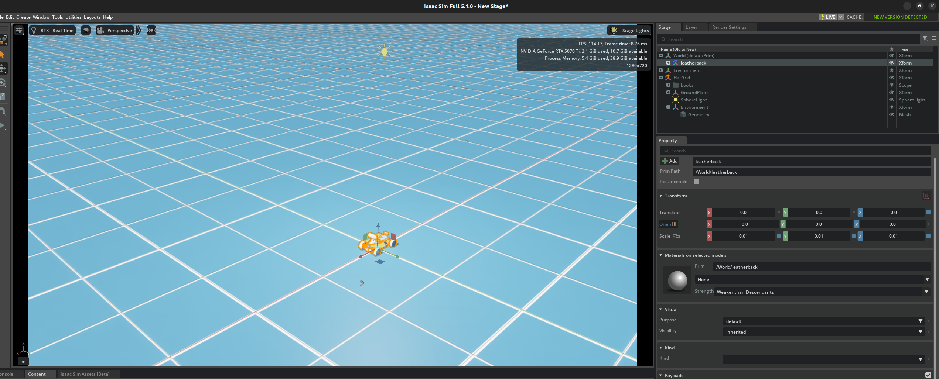Toggle visibility of Geometry mesh
This screenshot has width=939, height=379.
pyautogui.click(x=891, y=114)
